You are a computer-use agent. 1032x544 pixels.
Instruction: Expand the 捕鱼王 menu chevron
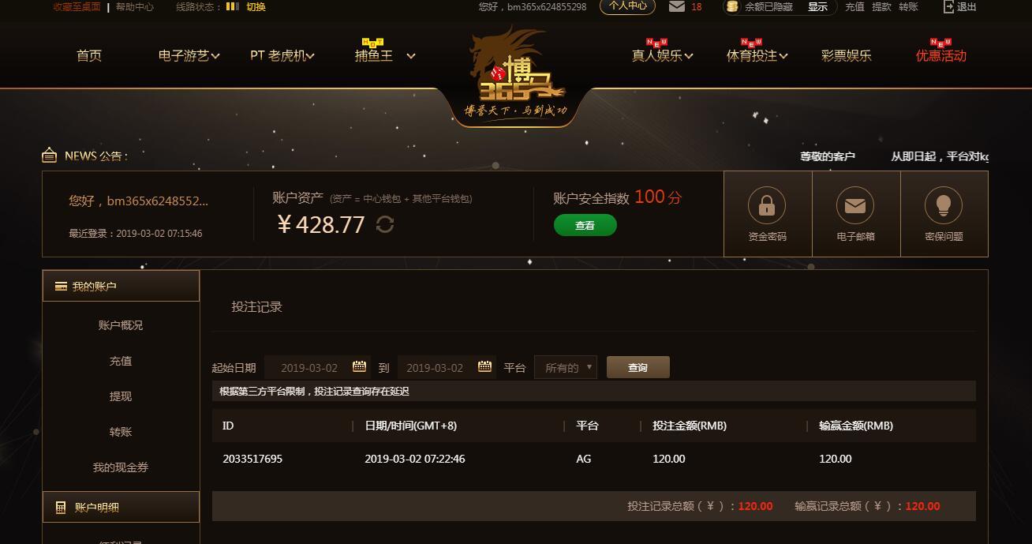[x=411, y=56]
